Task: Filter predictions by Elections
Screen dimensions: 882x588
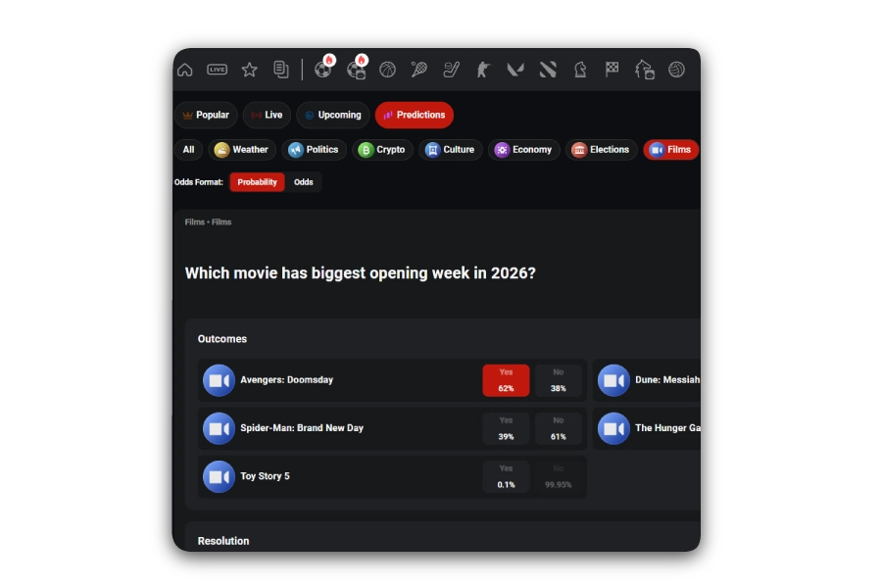Action: tap(602, 150)
